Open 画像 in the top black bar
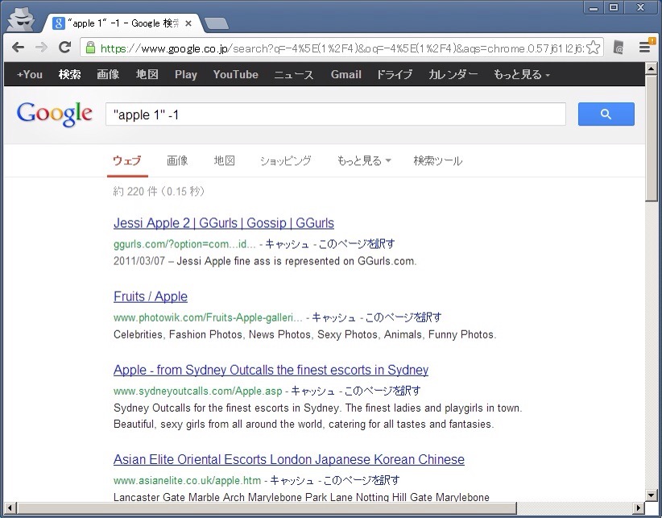 [x=108, y=75]
